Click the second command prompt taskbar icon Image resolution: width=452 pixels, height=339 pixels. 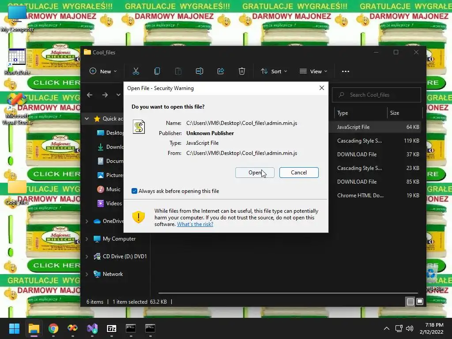pyautogui.click(x=150, y=328)
